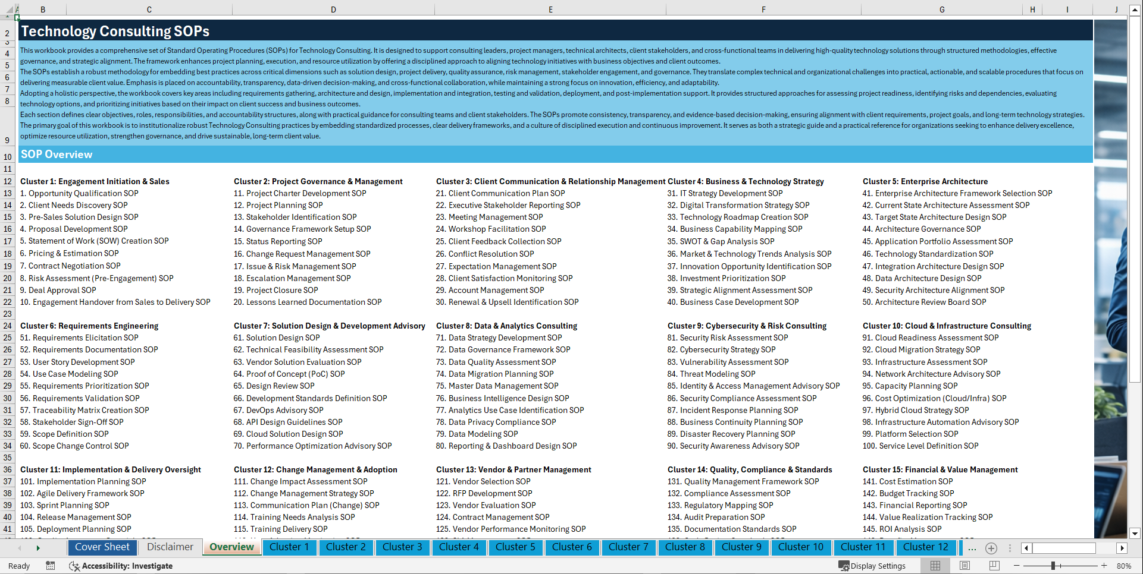Add a new worksheet with the plus icon
The image size is (1143, 574).
(991, 548)
